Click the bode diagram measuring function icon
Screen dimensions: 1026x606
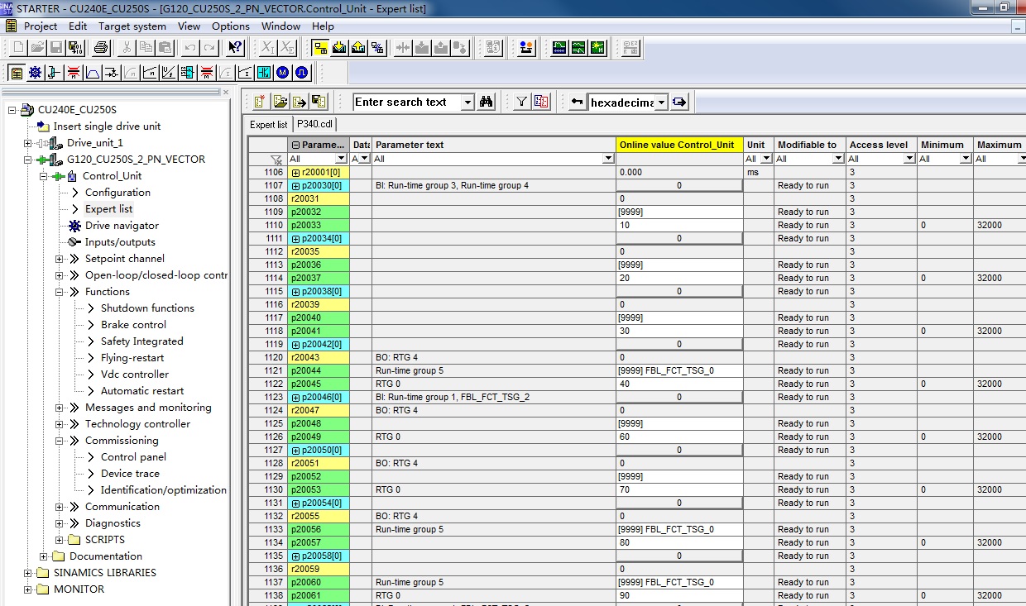[x=598, y=48]
